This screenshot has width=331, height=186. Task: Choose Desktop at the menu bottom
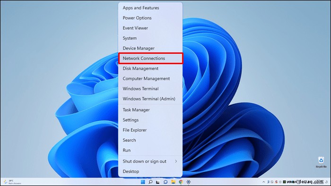point(150,171)
